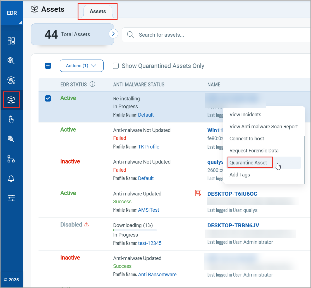Image resolution: width=311 pixels, height=288 pixels.
Task: Select Quarantine Asset from the context menu
Action: (250, 162)
